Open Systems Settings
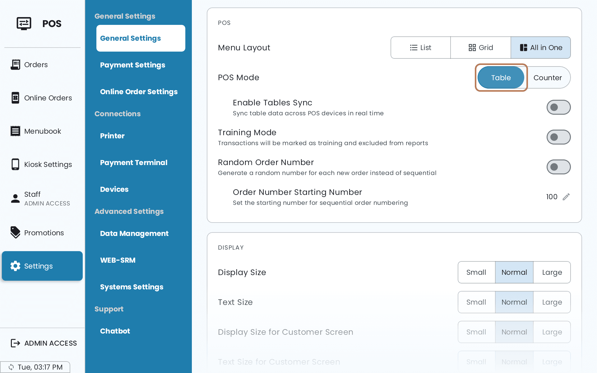 point(141,287)
